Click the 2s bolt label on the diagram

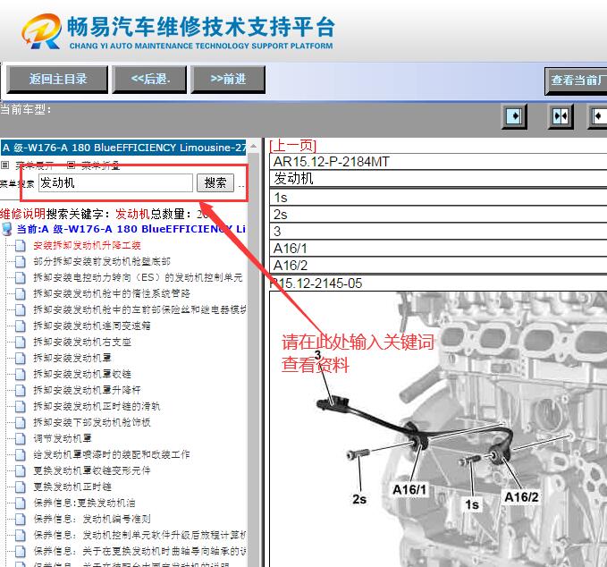pyautogui.click(x=359, y=499)
